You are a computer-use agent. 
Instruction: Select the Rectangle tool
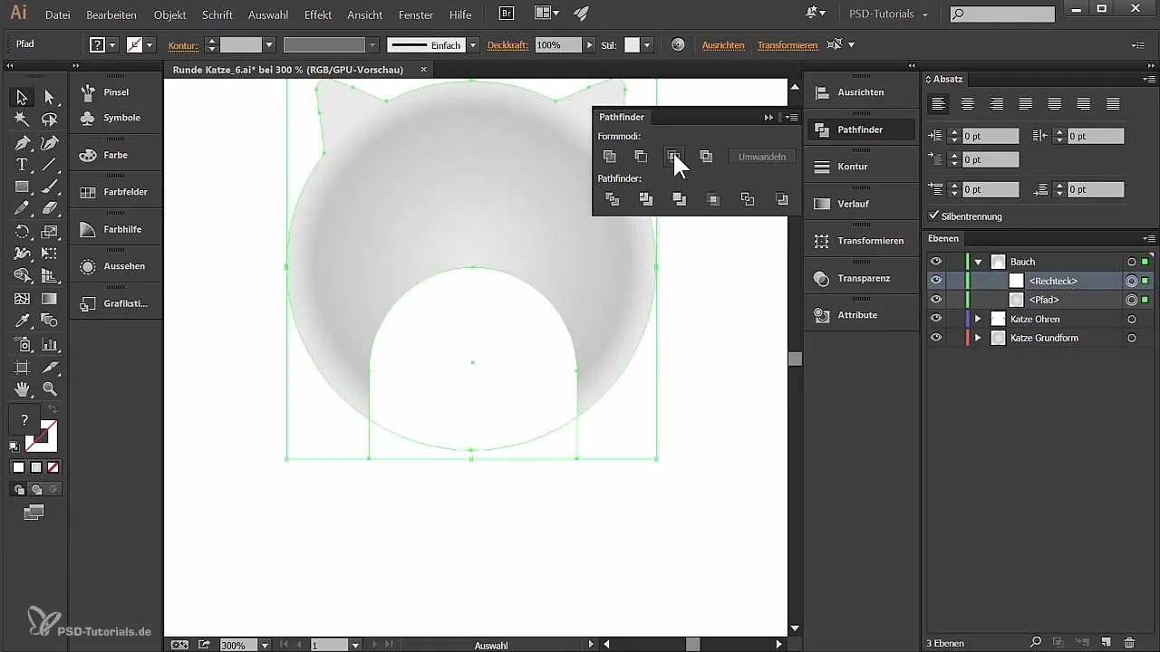pos(22,187)
